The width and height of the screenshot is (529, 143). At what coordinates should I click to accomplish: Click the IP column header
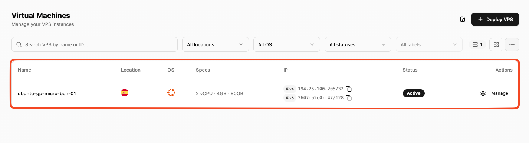(286, 70)
